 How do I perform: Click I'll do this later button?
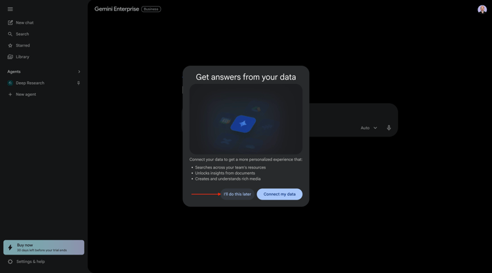(237, 194)
